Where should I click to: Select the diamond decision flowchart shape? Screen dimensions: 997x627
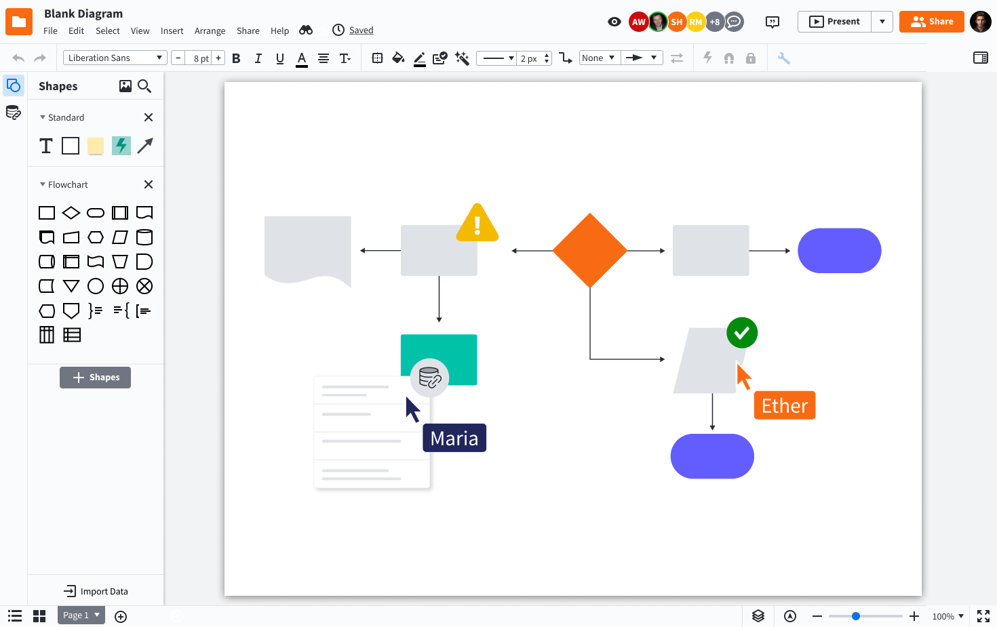click(x=71, y=213)
